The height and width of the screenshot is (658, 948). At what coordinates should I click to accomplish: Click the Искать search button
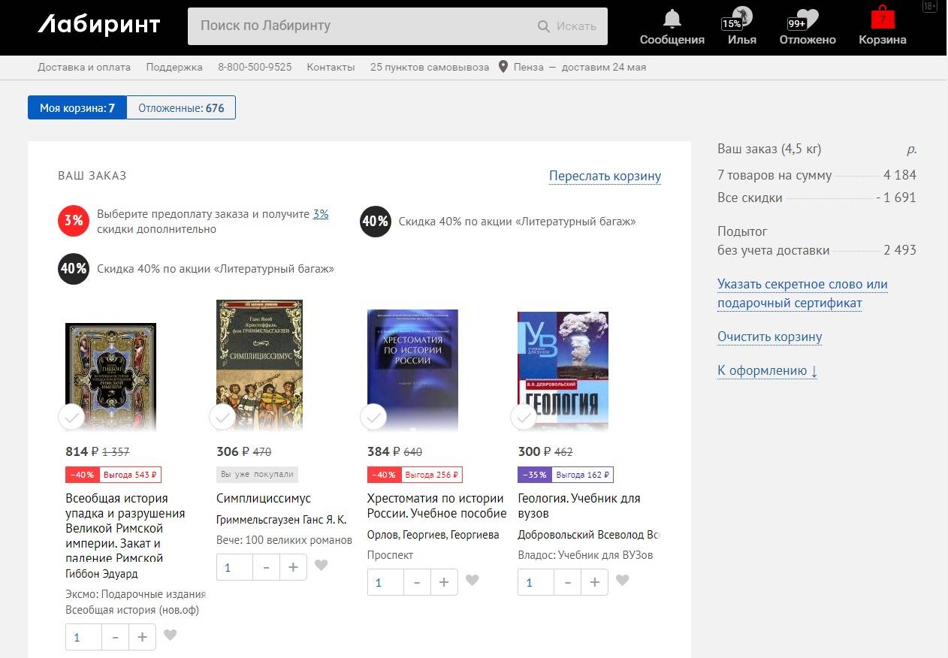(x=576, y=26)
